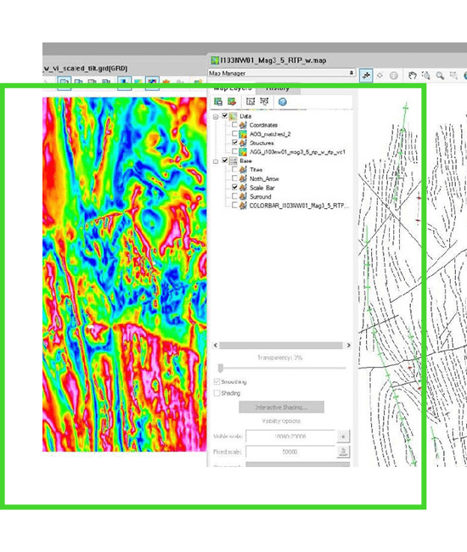Image resolution: width=467 pixels, height=552 pixels.
Task: Select the pan hand tool
Action: [x=412, y=76]
